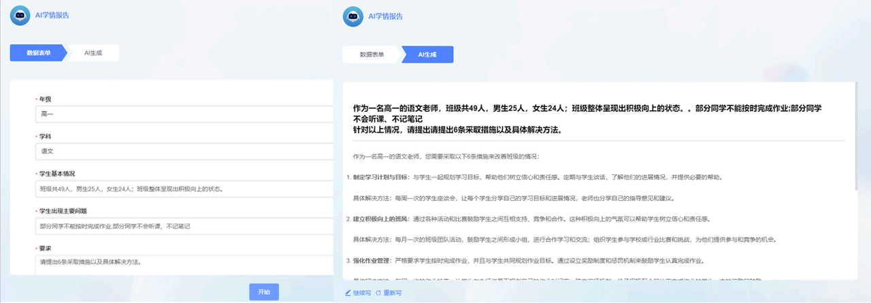This screenshot has height=303, width=871.
Task: Click into the 要求 text area
Action: coord(184,264)
